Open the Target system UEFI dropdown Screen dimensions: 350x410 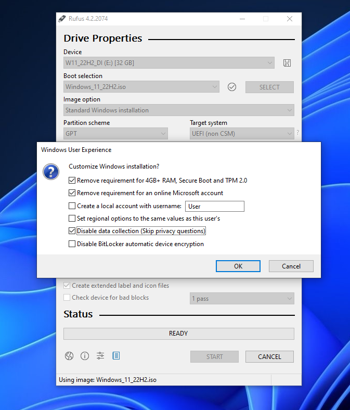click(x=242, y=134)
